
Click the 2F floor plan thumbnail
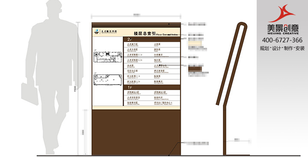107,57
